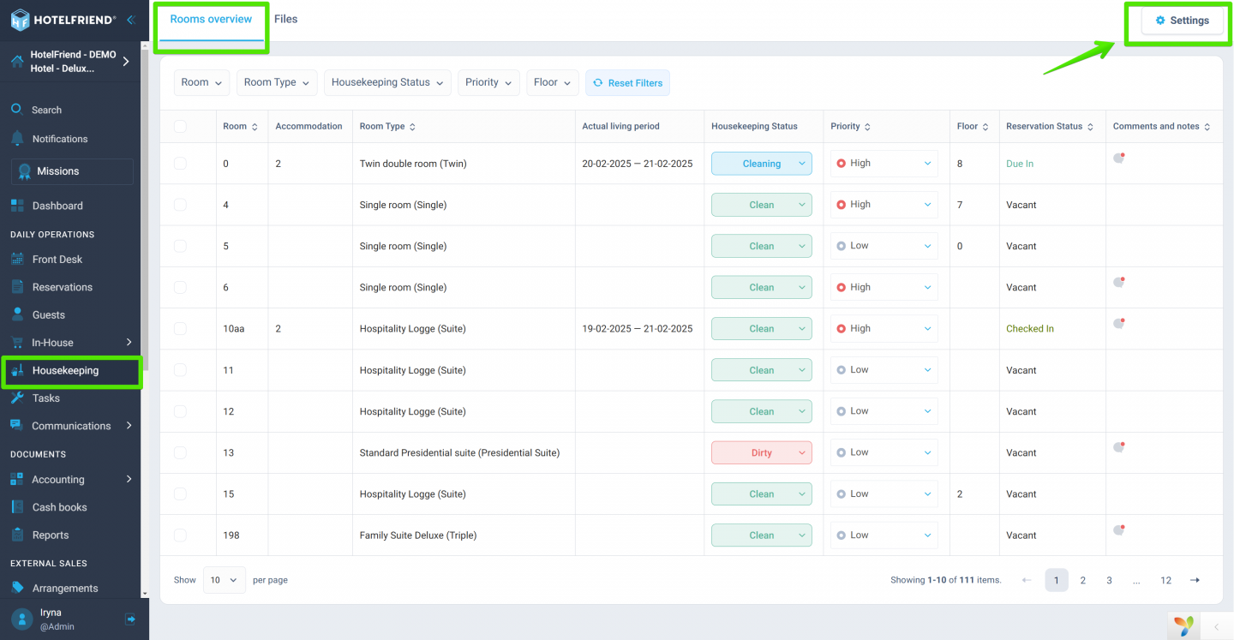This screenshot has width=1234, height=640.
Task: Open the Priority filter dropdown
Action: pyautogui.click(x=488, y=82)
